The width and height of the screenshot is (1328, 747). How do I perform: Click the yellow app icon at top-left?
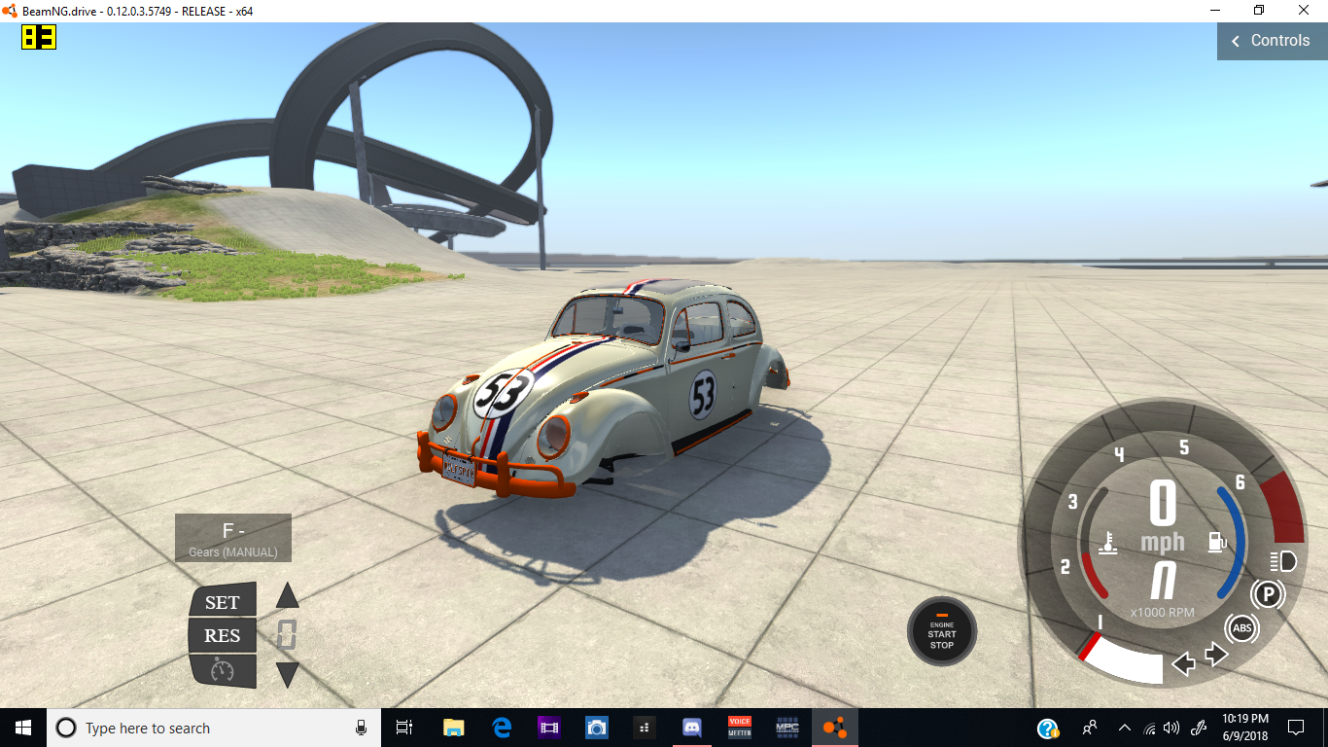point(39,37)
